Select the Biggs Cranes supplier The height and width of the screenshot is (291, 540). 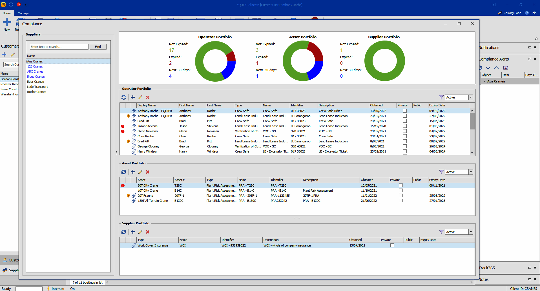coord(36,77)
